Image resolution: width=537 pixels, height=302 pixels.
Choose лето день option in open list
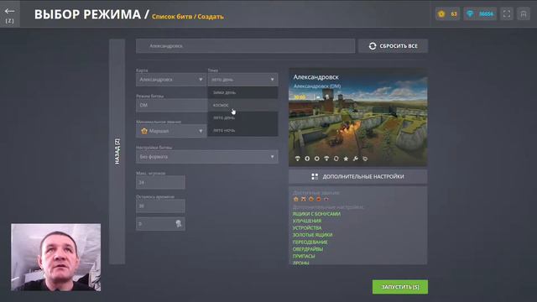(x=242, y=117)
